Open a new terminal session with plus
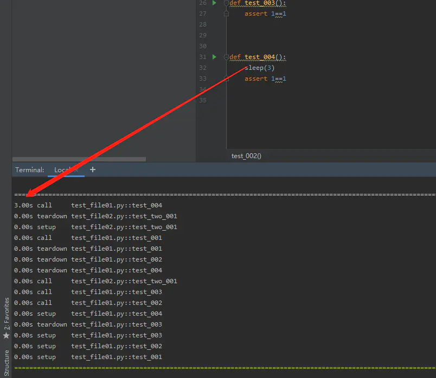The height and width of the screenshot is (378, 436). coord(93,170)
